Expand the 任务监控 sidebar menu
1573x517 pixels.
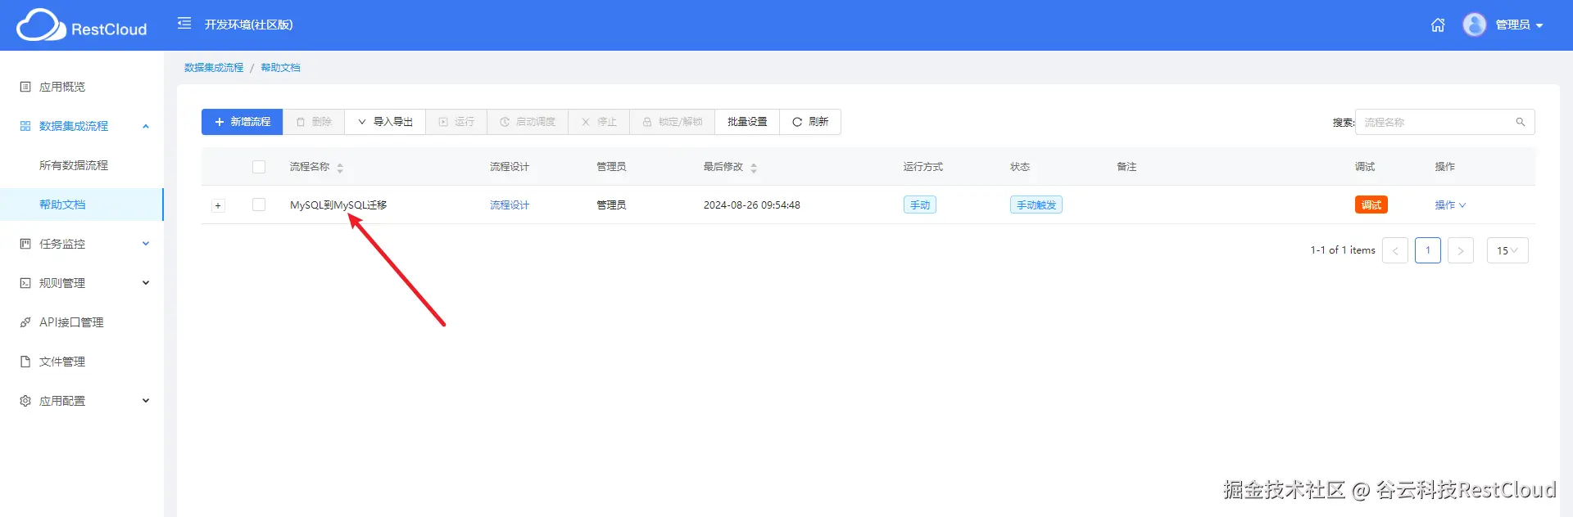(x=82, y=244)
